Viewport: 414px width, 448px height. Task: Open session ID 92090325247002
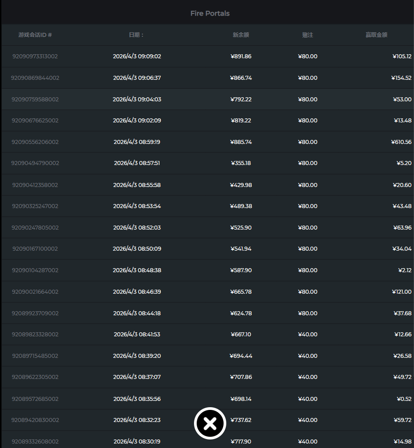point(35,206)
